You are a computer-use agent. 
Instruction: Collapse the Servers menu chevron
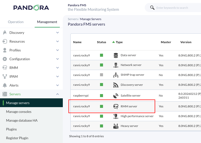click(58, 94)
